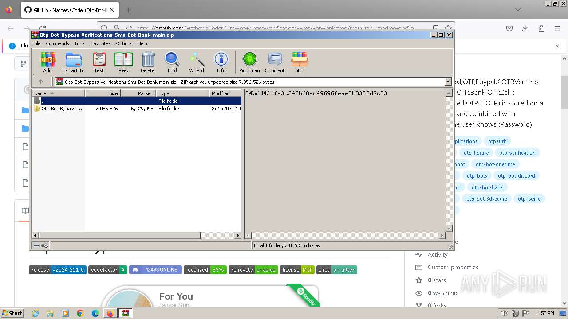Sort file list by Packed column
Screen dimensions: 568x319
[138, 93]
